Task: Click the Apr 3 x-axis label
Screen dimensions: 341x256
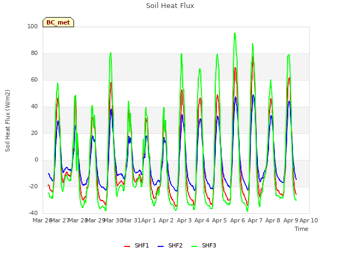Action: point(184,220)
